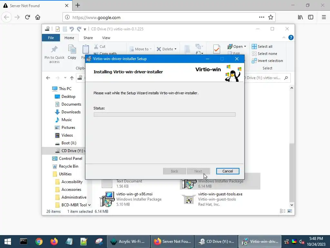Image resolution: width=330 pixels, height=248 pixels.
Task: Click Select none in the ribbon
Action: coord(265,54)
